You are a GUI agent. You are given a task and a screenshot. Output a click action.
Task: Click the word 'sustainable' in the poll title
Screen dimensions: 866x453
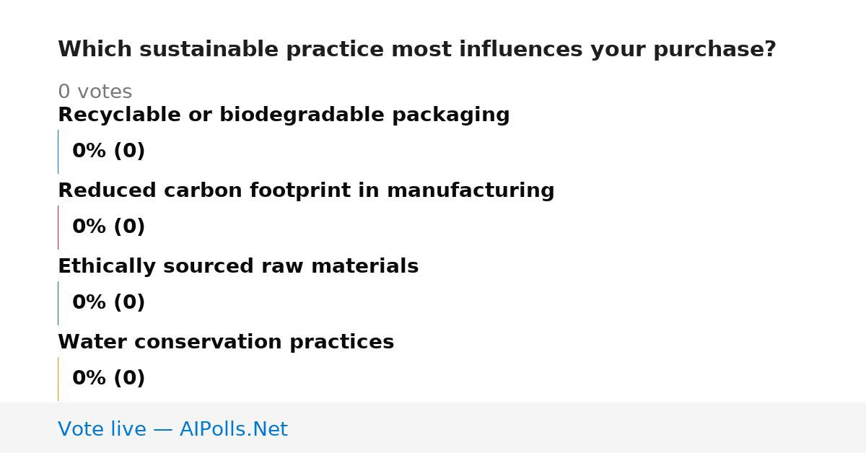pos(209,50)
